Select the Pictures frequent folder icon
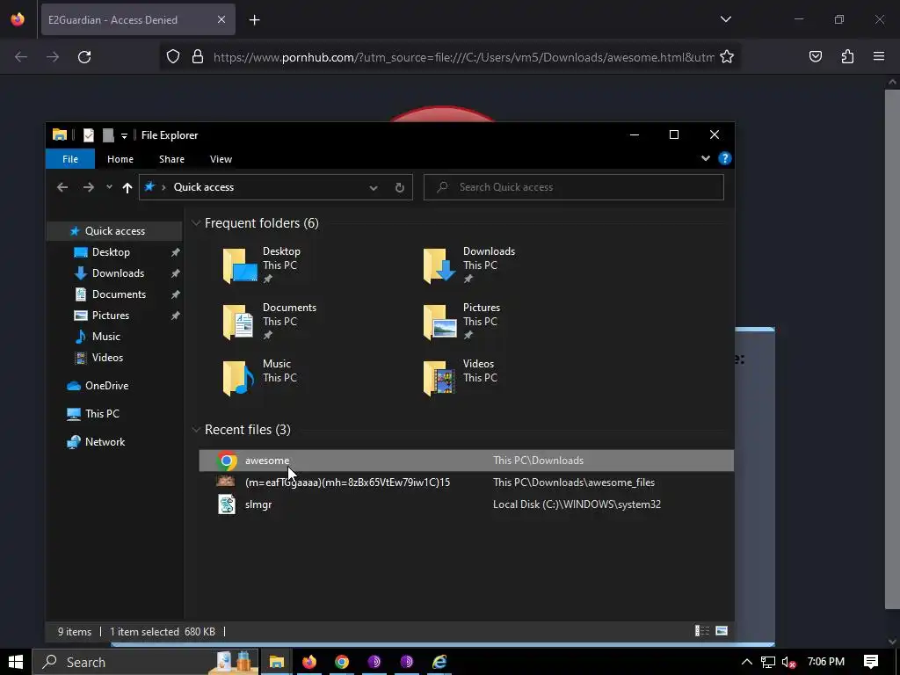The width and height of the screenshot is (900, 675). tap(439, 322)
